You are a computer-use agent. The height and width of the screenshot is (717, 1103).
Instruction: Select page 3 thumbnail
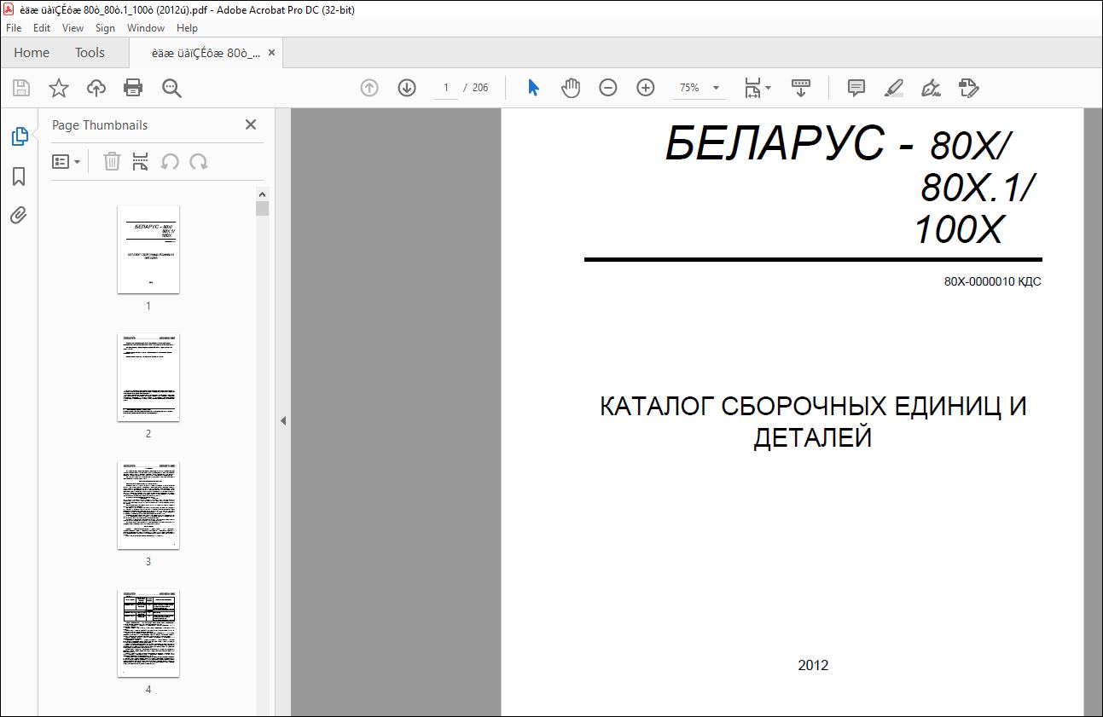[148, 505]
